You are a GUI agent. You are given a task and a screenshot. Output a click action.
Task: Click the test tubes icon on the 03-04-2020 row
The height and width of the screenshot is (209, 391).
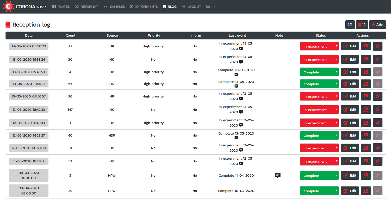pos(366,191)
